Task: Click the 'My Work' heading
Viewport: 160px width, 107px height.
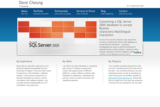Action: [x=67, y=62]
